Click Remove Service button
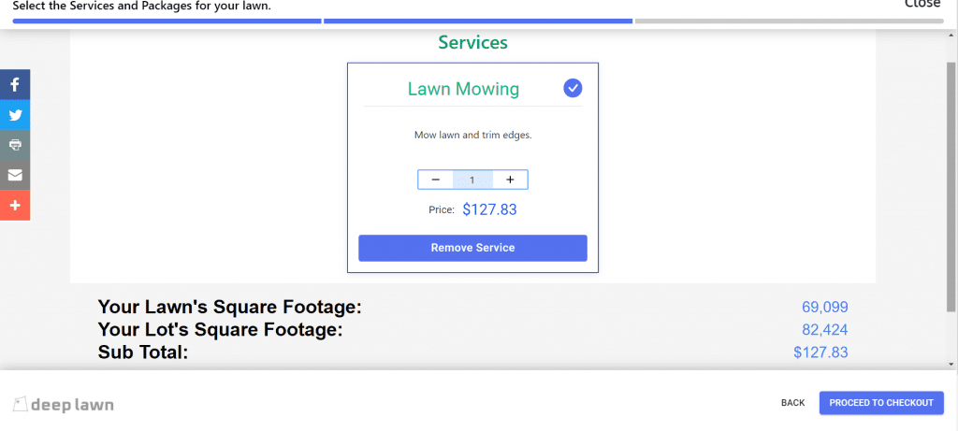Viewport: 958px width, 431px height. (x=472, y=248)
